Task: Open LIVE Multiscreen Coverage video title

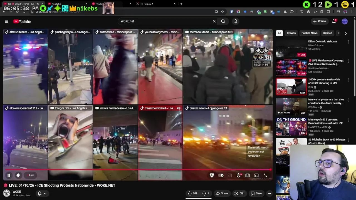Action: [326, 62]
